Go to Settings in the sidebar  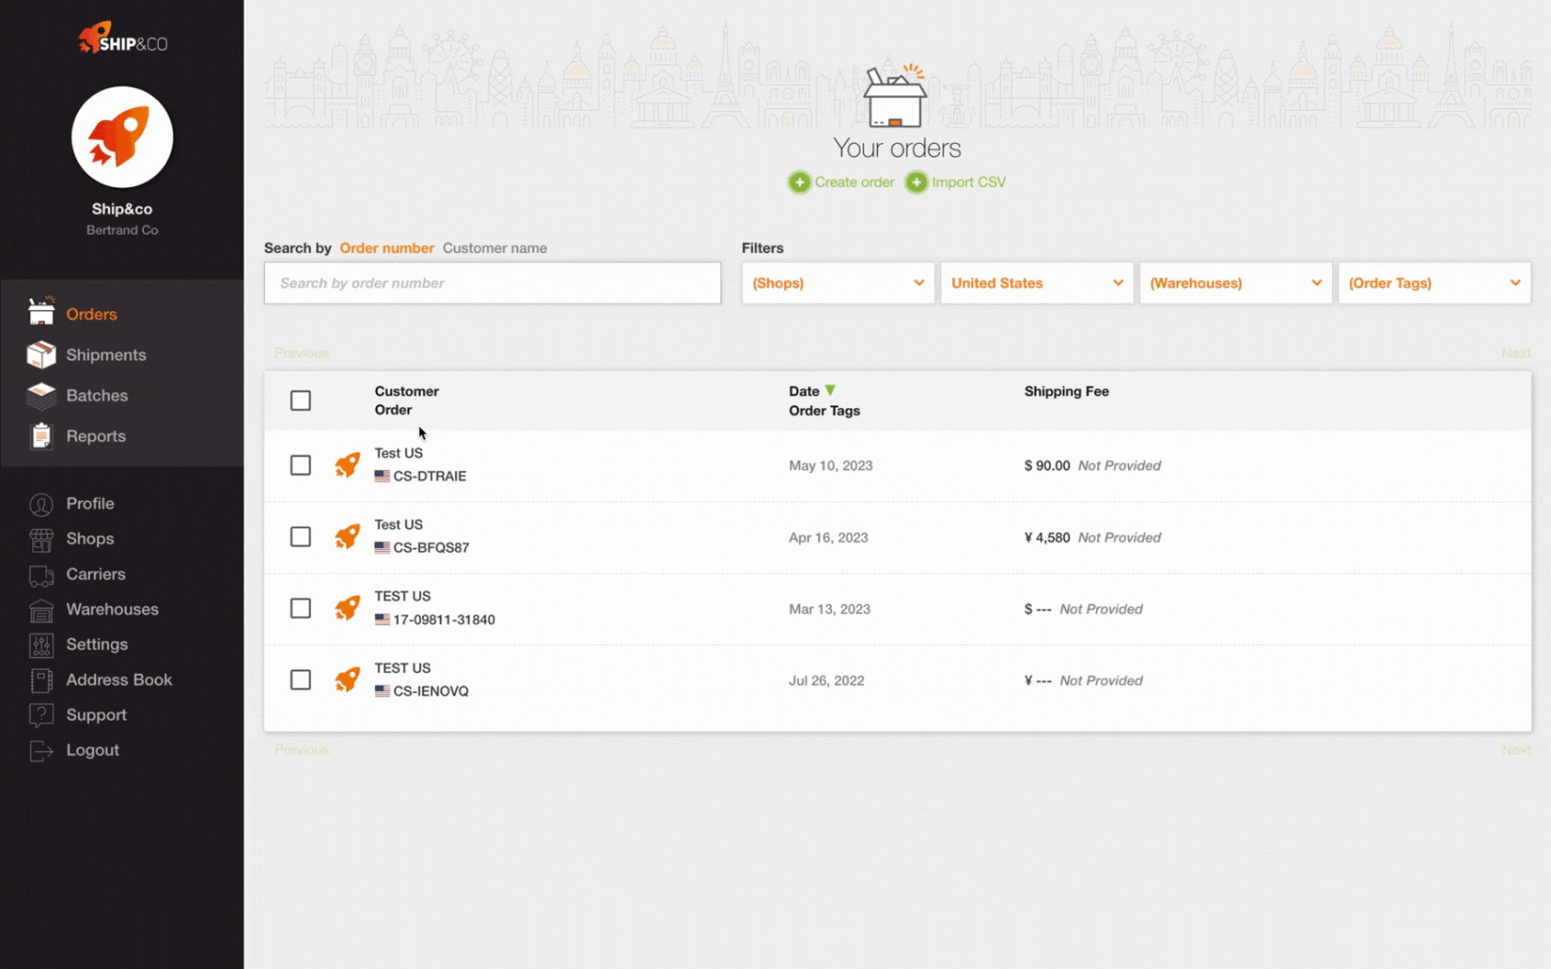[96, 644]
